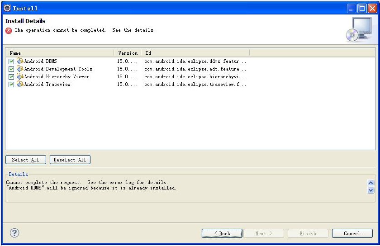Click the "Cannot complete the request" details text
Image resolution: width=380 pixels, height=246 pixels.
[87, 182]
